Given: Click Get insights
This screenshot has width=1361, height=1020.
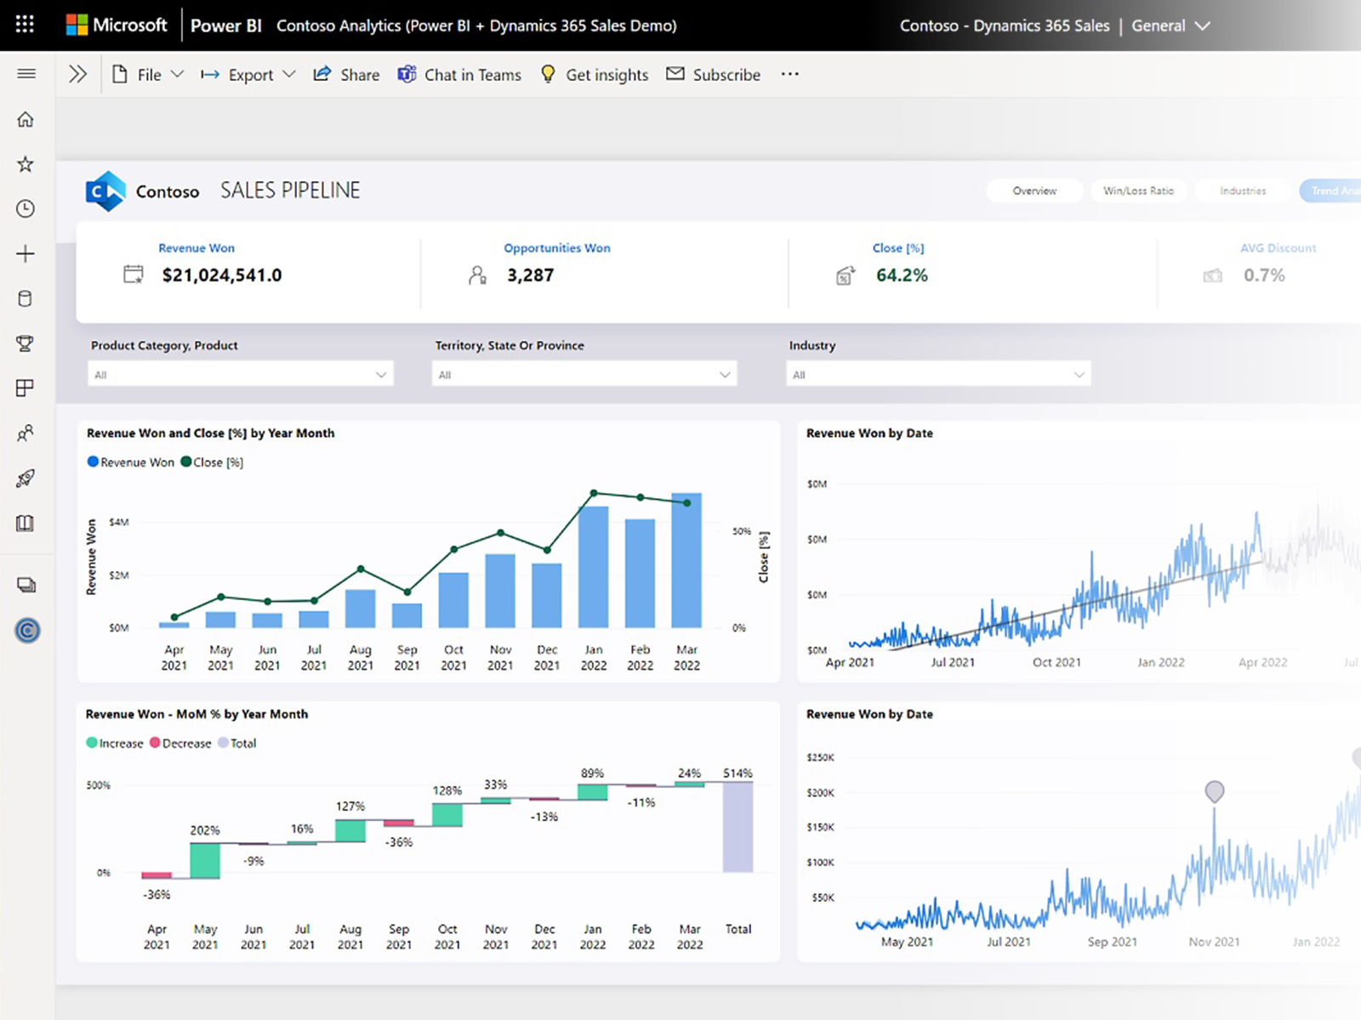Looking at the screenshot, I should [x=595, y=75].
